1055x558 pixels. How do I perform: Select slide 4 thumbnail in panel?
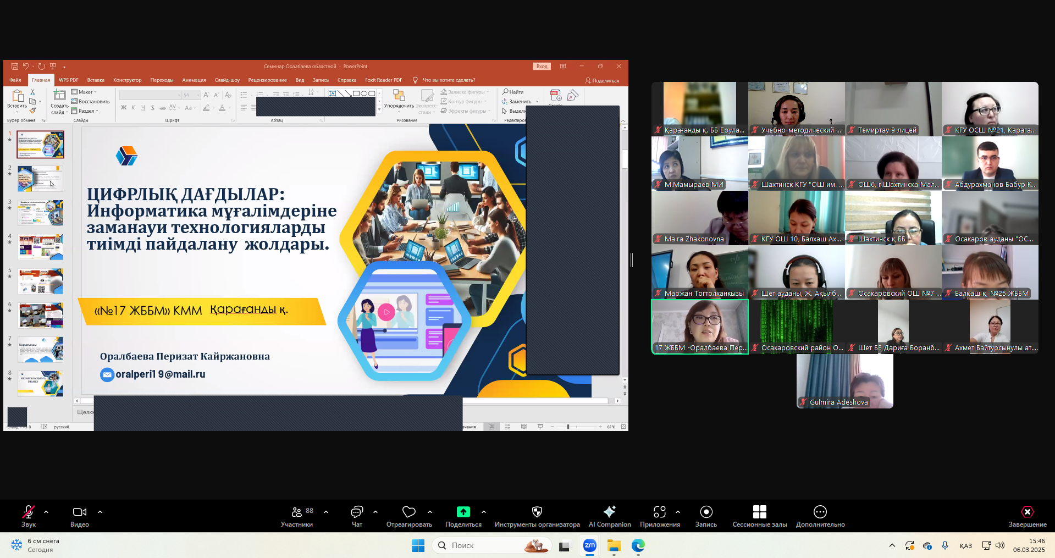coord(41,247)
